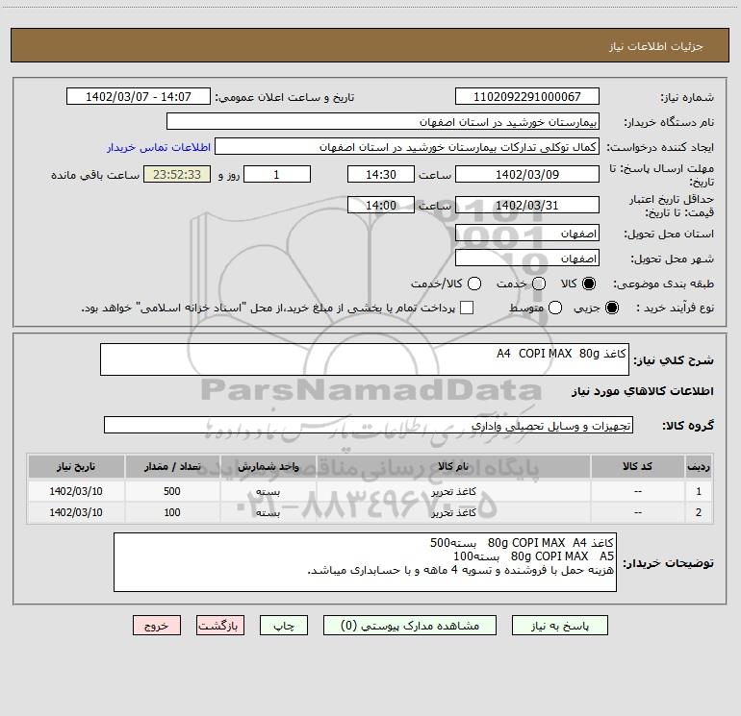Tick the اسناد خزانه اسلامی payment checkbox

coord(467,308)
